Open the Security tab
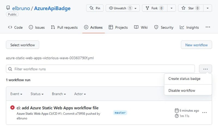Image resolution: width=218 pixels, height=131 pixels. pos(164,27)
